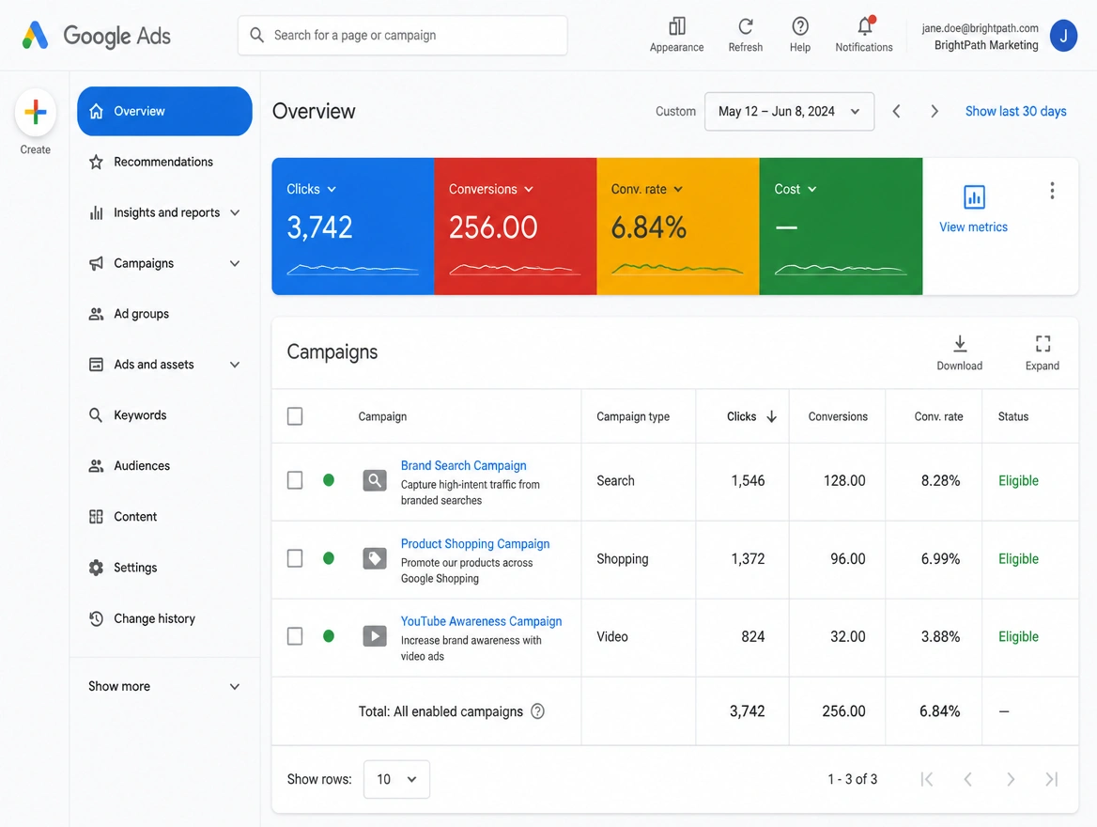Viewport: 1097px width, 827px height.
Task: Click the search for page or campaign field
Action: [x=402, y=35]
